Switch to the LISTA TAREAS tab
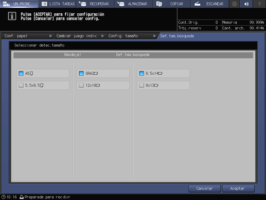Image resolution: width=266 pixels, height=200 pixels. [58, 4]
